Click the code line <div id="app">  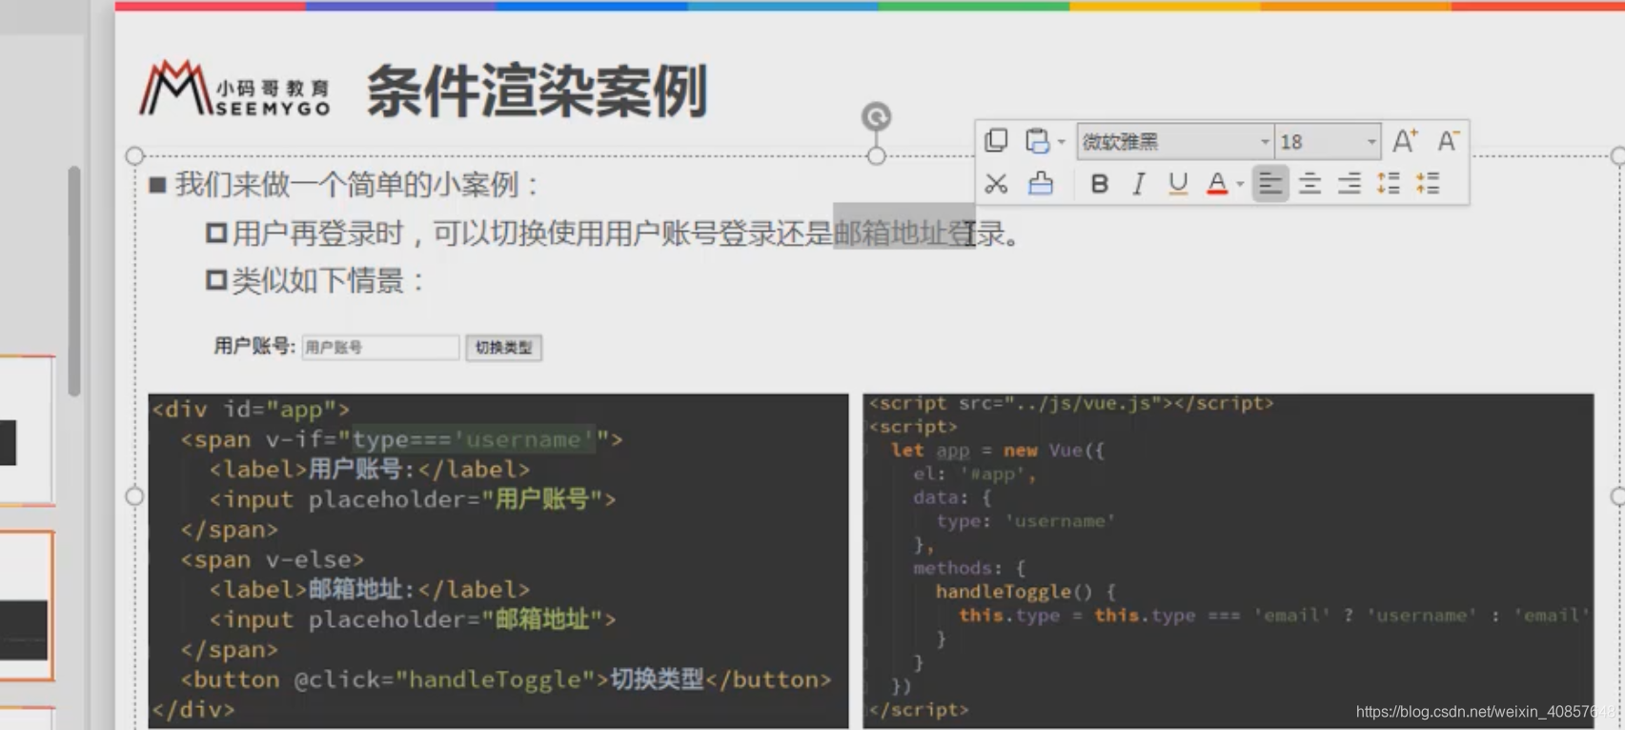[252, 410]
